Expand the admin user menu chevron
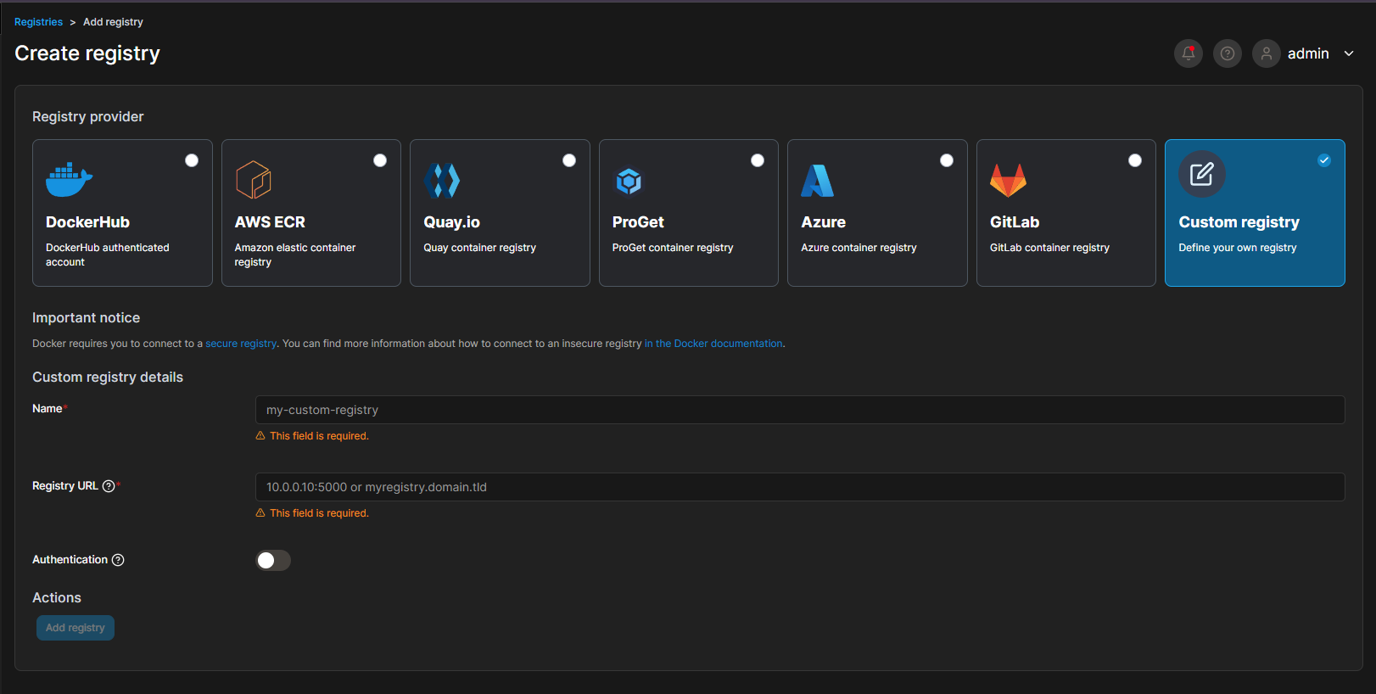The width and height of the screenshot is (1376, 694). click(x=1349, y=53)
